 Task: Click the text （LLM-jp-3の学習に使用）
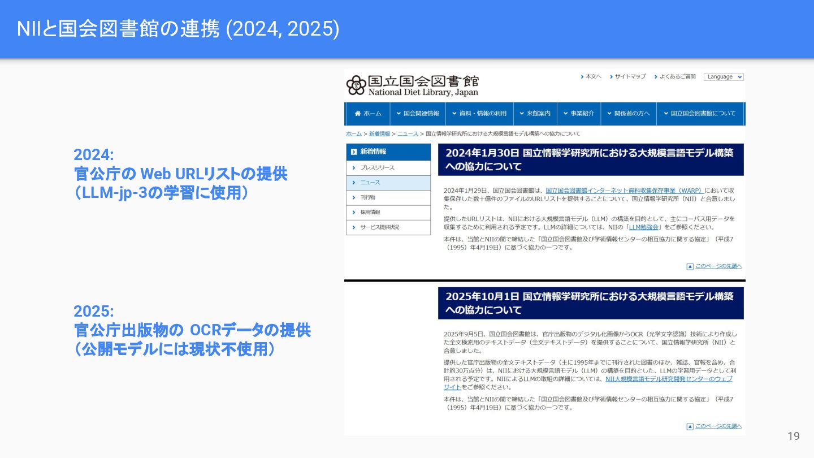coord(161,193)
